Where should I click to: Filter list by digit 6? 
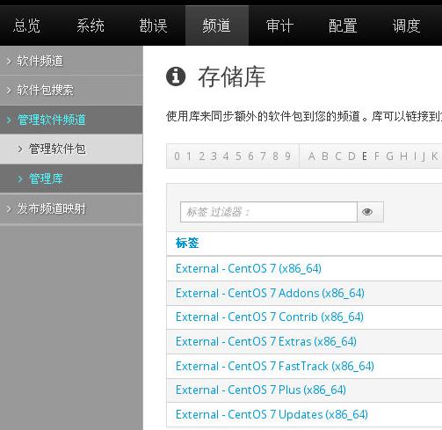click(x=250, y=157)
